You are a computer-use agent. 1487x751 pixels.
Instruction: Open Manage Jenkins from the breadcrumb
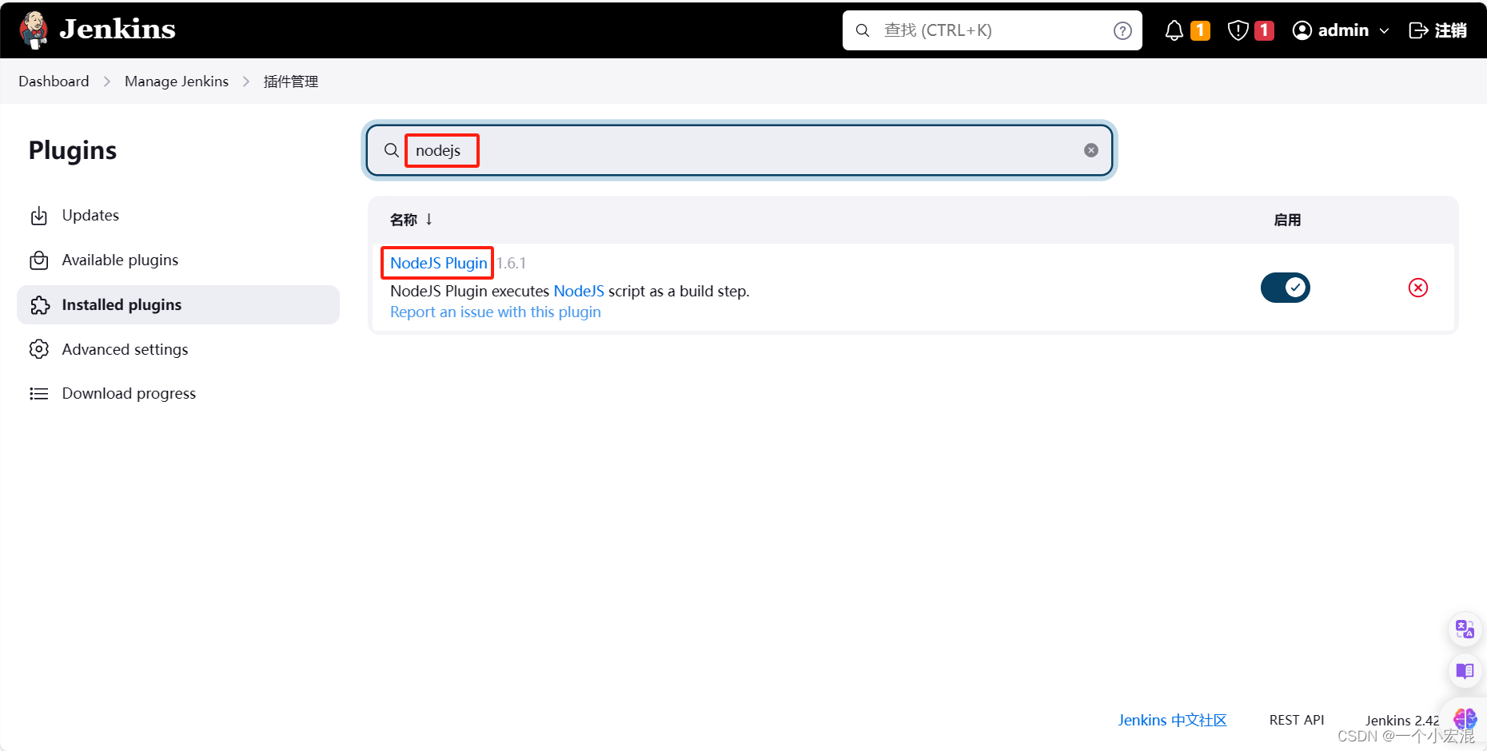click(x=176, y=81)
